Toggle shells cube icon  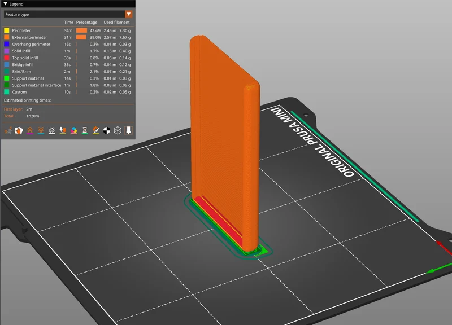point(118,130)
